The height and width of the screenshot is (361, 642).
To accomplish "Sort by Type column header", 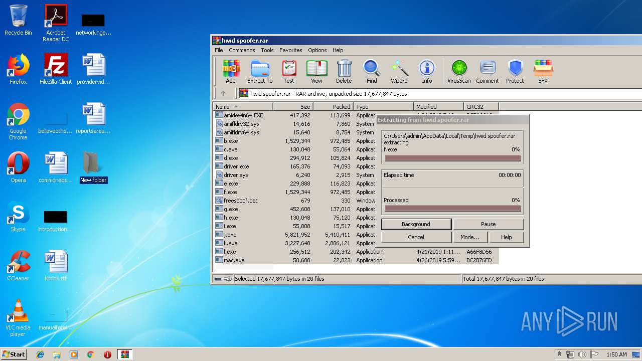I will coord(384,106).
